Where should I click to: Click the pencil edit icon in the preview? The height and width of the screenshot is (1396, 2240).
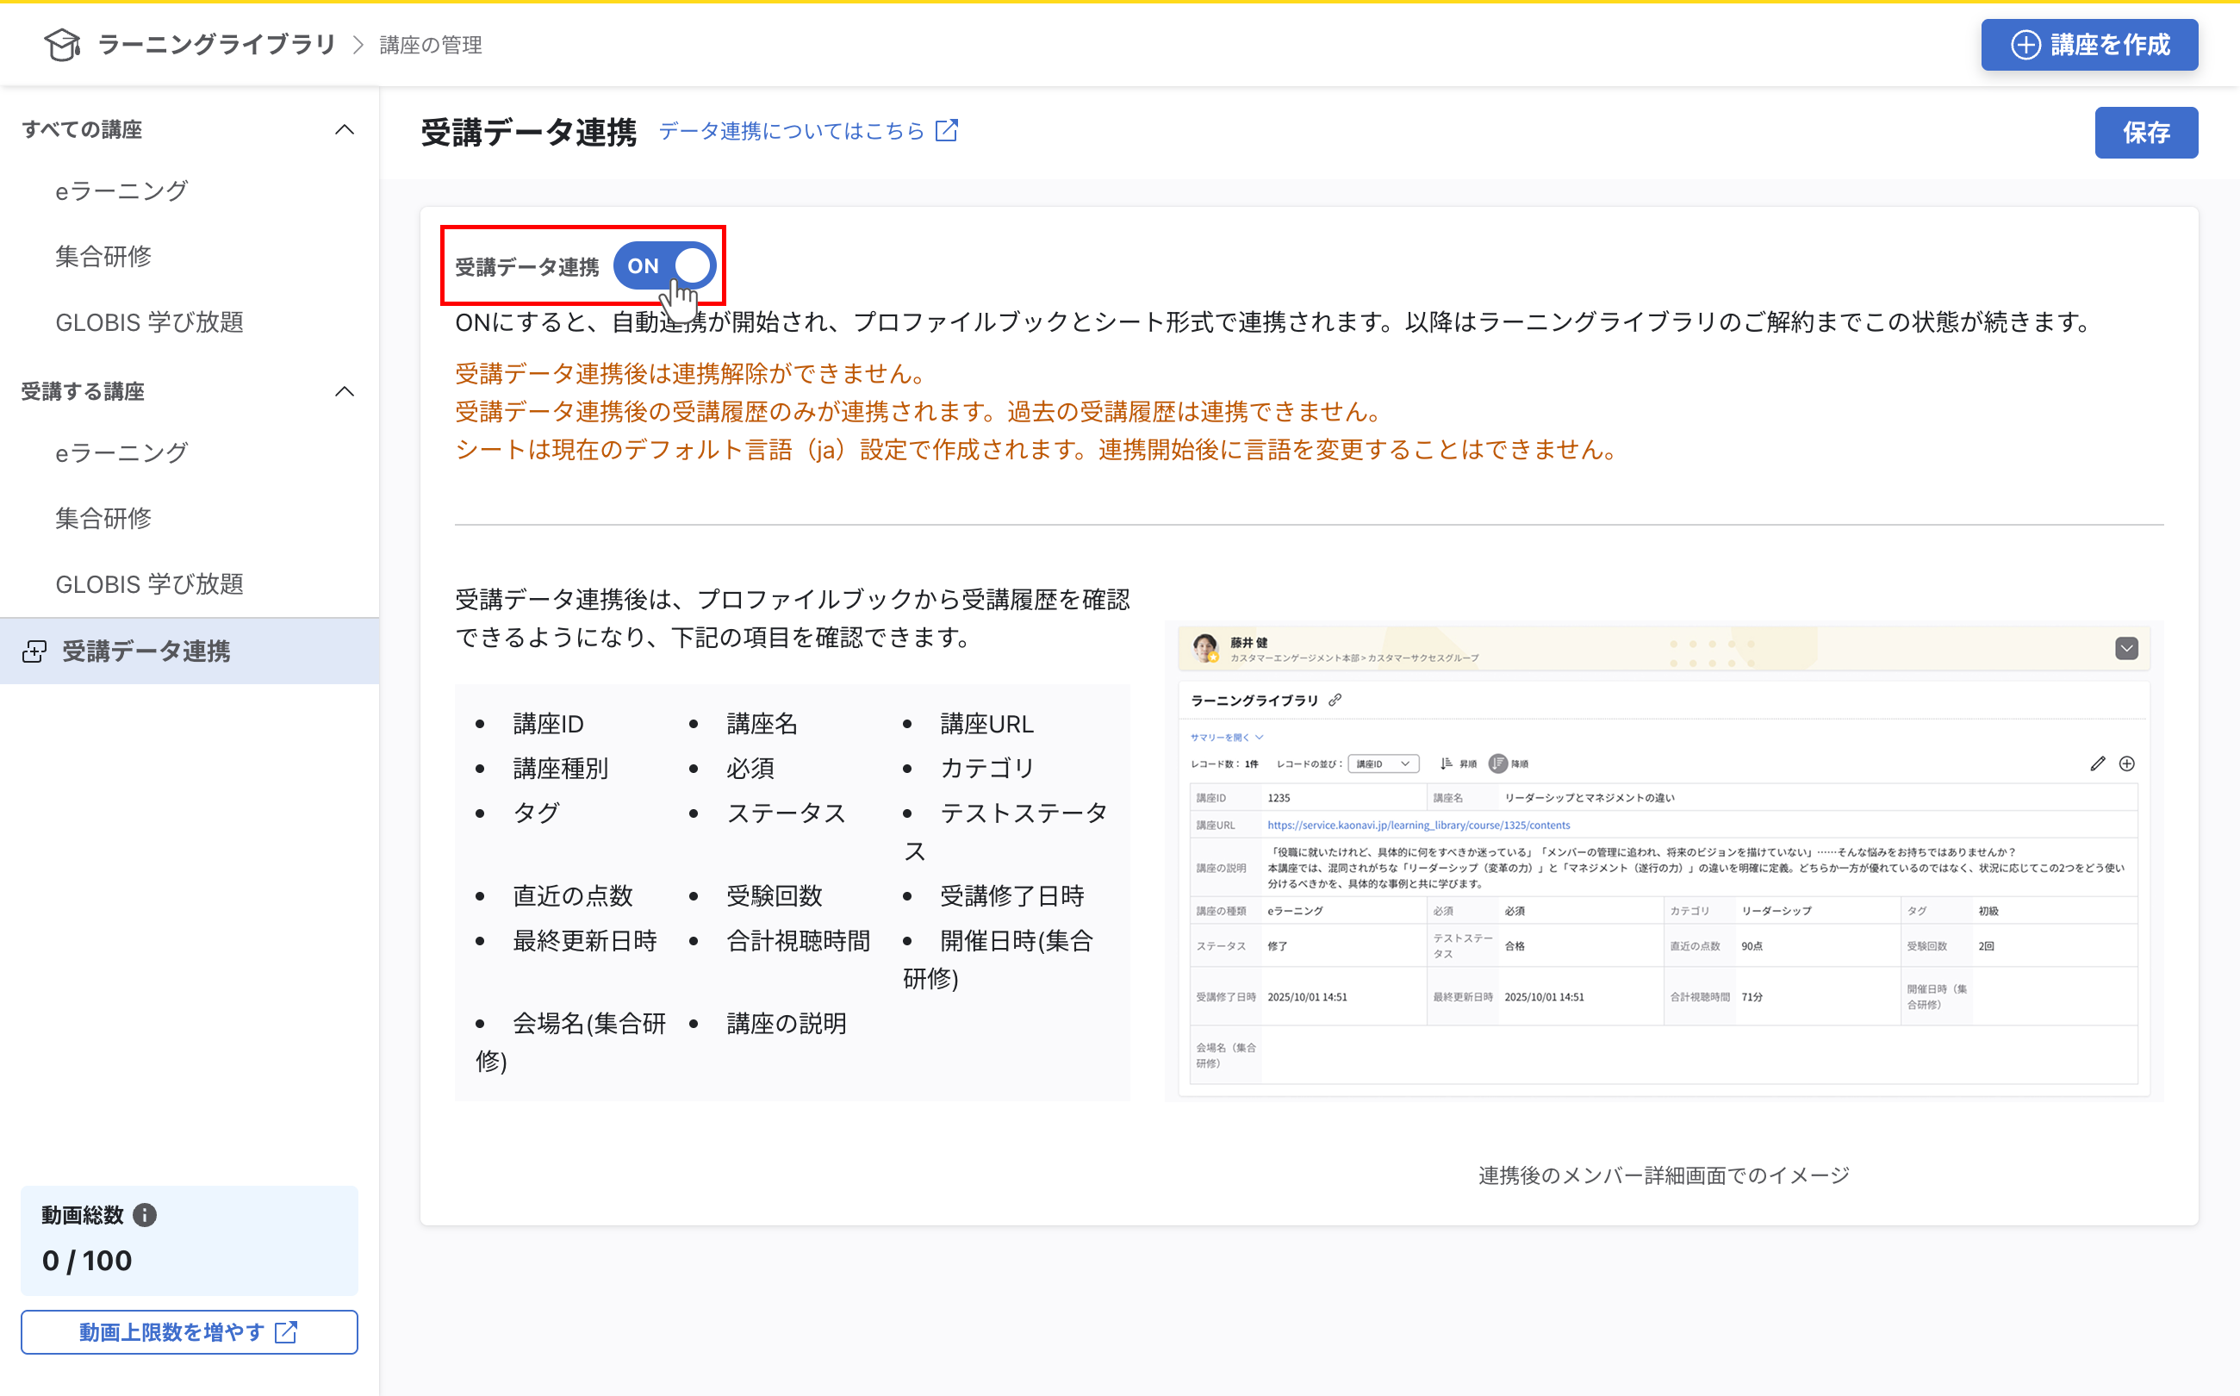[x=2097, y=763]
